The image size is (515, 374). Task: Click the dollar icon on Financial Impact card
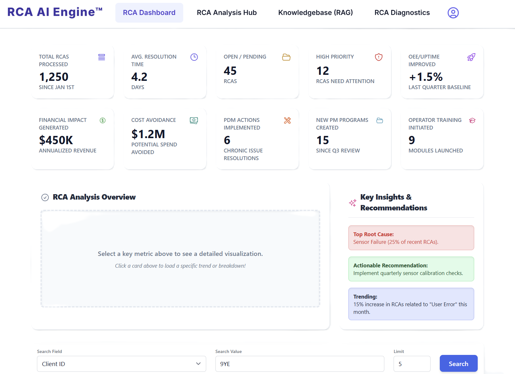click(x=103, y=120)
